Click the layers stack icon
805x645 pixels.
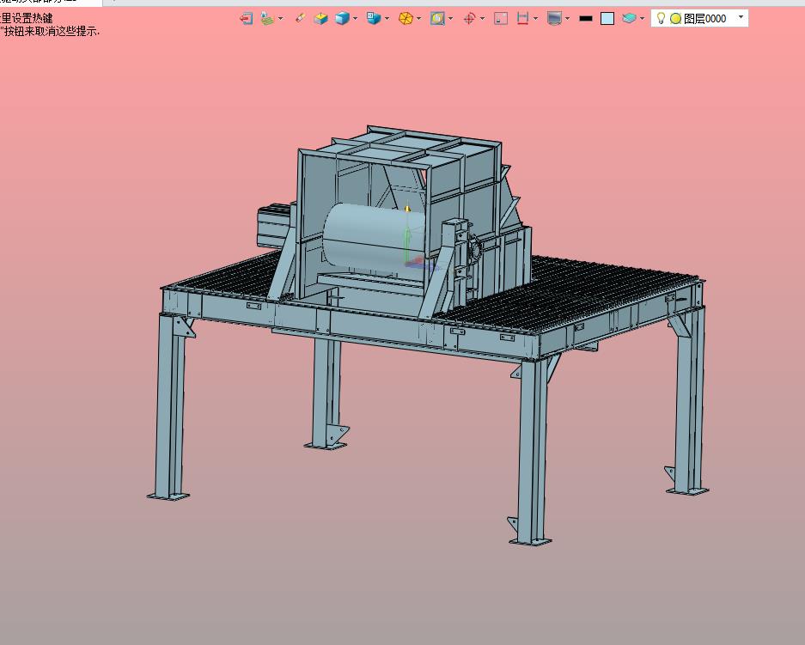tap(629, 19)
